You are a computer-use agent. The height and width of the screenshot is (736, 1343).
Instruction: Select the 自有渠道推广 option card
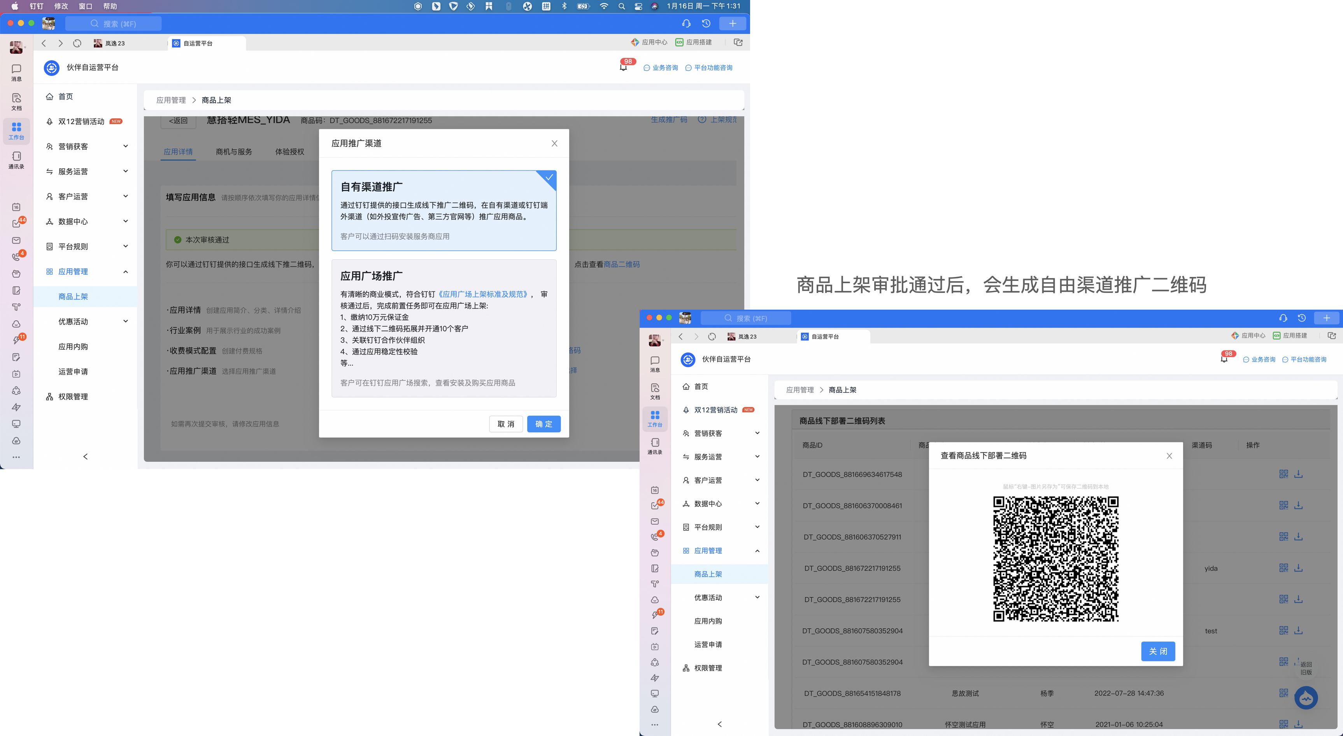pos(444,210)
